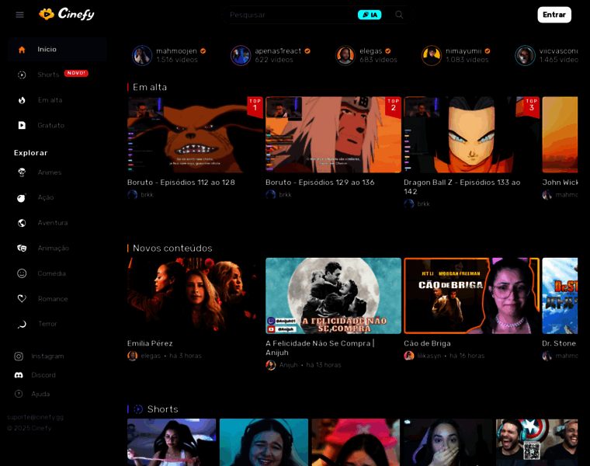The height and width of the screenshot is (466, 590).
Task: Click the apenas1react channel name
Action: 278,50
